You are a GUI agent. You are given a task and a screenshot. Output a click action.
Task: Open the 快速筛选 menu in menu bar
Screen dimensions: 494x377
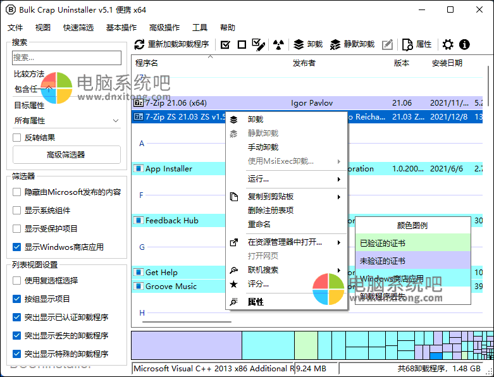click(x=78, y=28)
